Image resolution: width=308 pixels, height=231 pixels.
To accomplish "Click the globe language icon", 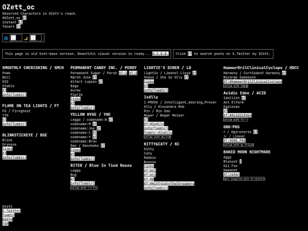I will [6, 38].
